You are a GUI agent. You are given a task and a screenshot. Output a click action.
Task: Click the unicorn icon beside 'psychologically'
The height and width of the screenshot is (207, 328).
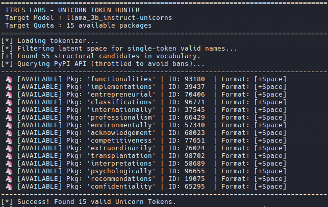9,171
